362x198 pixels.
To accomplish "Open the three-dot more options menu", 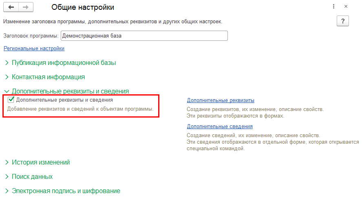I will [333, 7].
